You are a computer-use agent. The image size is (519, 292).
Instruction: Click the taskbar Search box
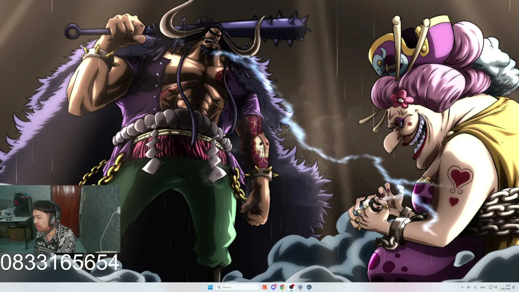[237, 287]
